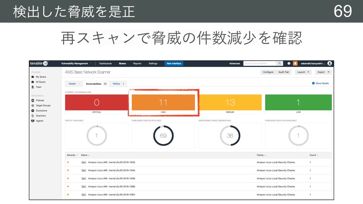Switch to the History tab
The height and width of the screenshot is (204, 363).
click(118, 84)
